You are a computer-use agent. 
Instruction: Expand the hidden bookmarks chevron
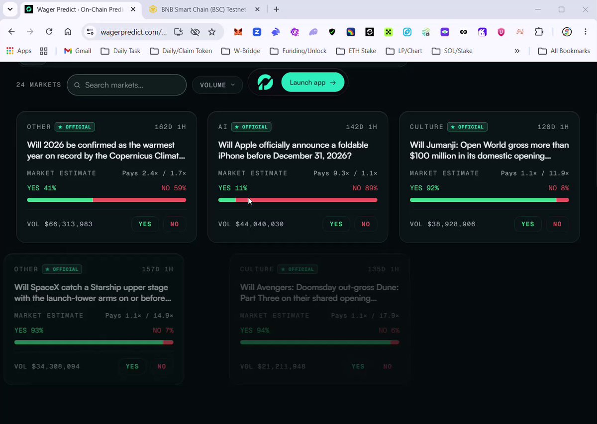tap(517, 51)
